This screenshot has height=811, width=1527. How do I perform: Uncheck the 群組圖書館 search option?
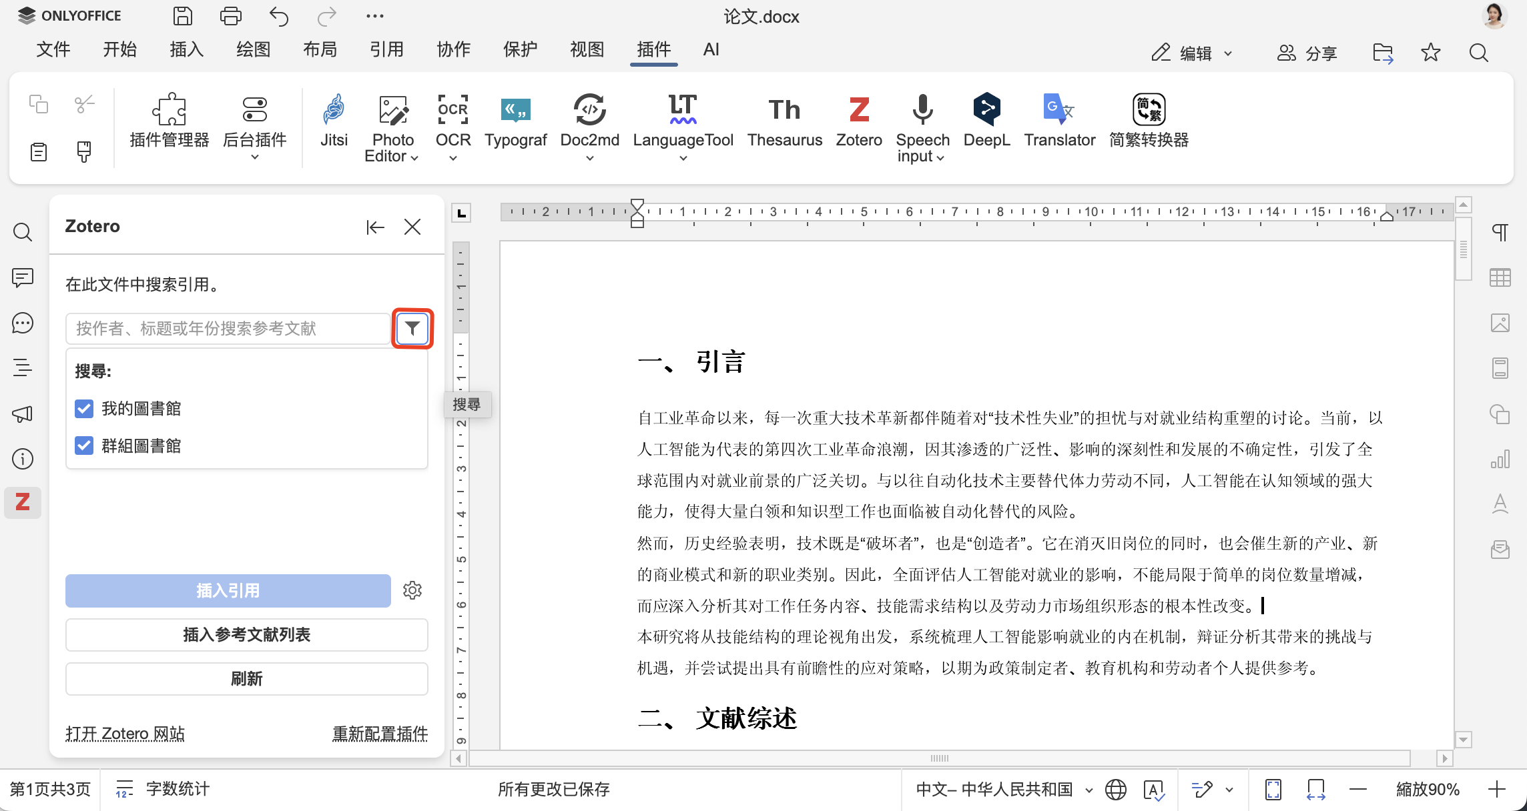click(x=84, y=446)
